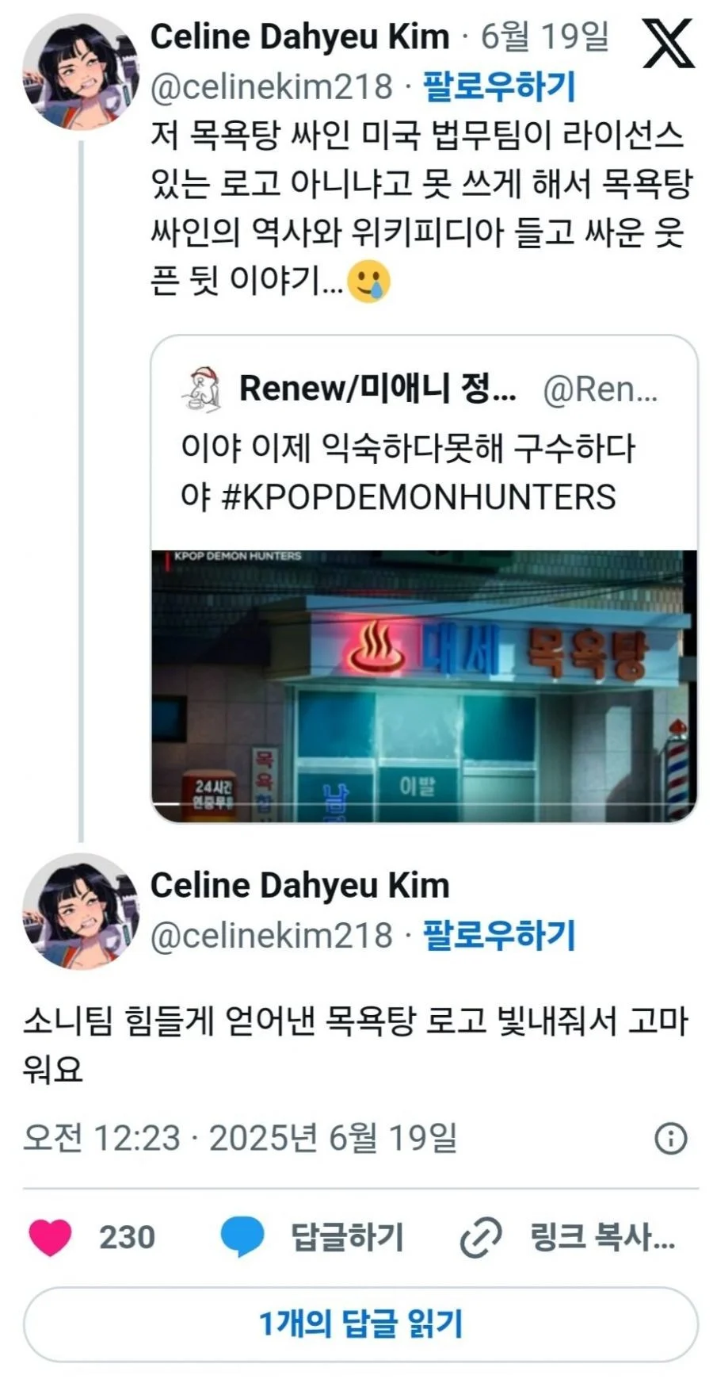
Task: Open Celine Dahyeu Kim's top profile avatar
Action: (x=81, y=71)
